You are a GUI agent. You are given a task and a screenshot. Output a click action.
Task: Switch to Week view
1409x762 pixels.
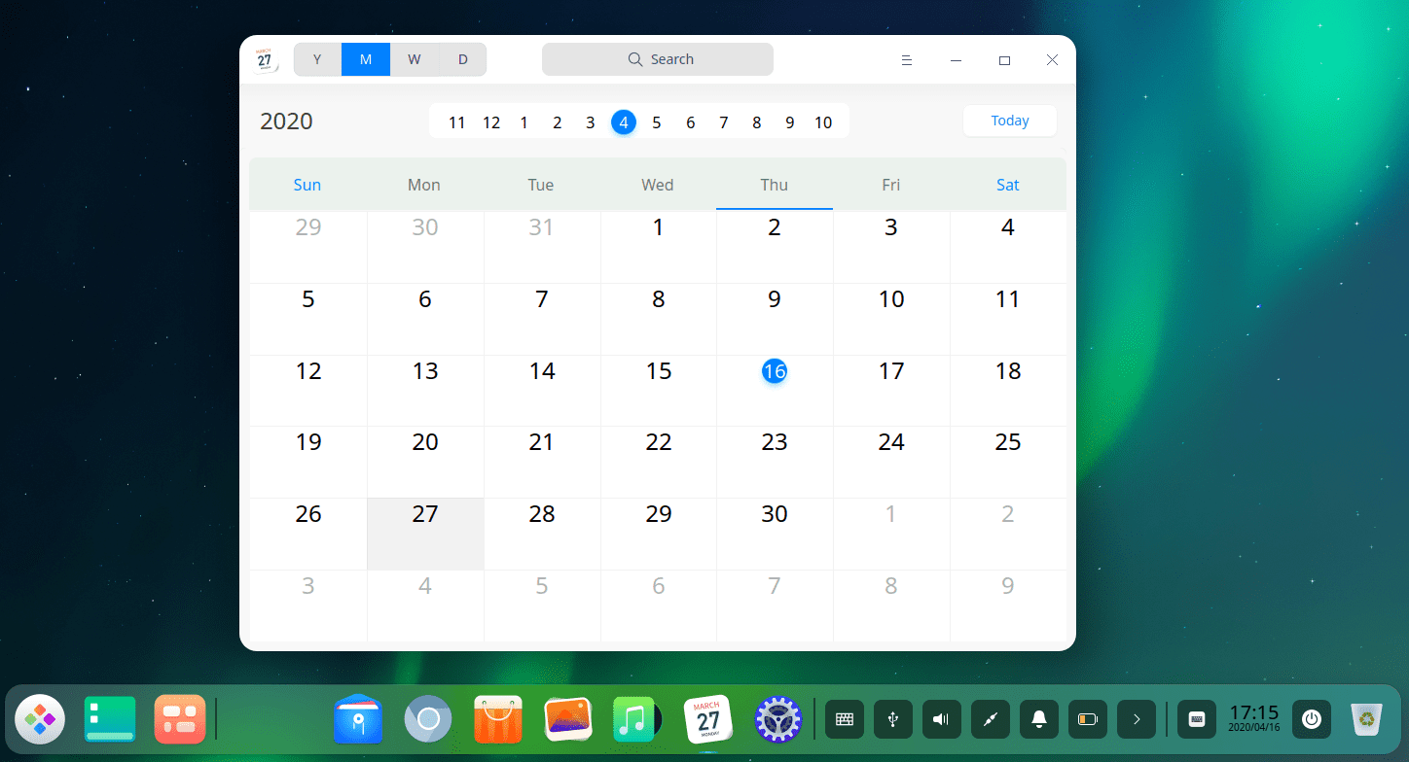pyautogui.click(x=415, y=59)
